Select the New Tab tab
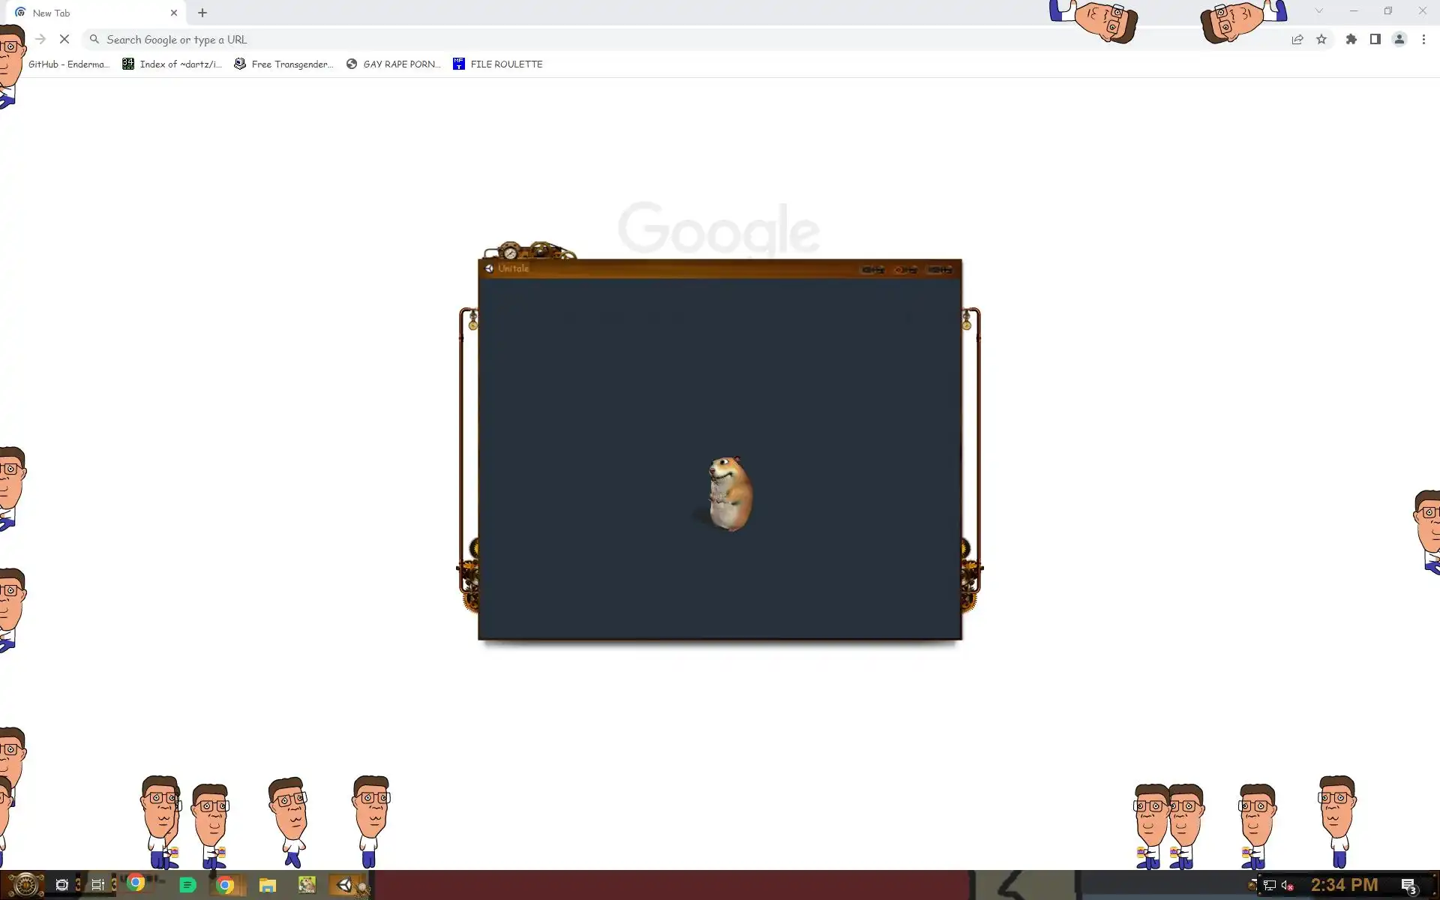The image size is (1440, 900). pyautogui.click(x=90, y=13)
